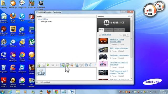Click the Burn image disc icon
The width and height of the screenshot is (168, 94).
(x=81, y=65)
